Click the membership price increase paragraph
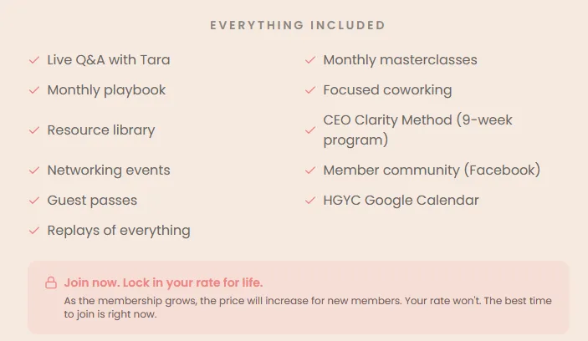The height and width of the screenshot is (341, 588). tap(308, 308)
